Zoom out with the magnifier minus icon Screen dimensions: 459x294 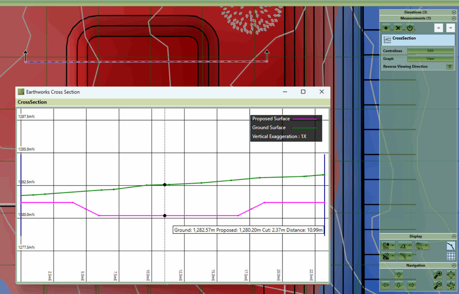pos(438,285)
